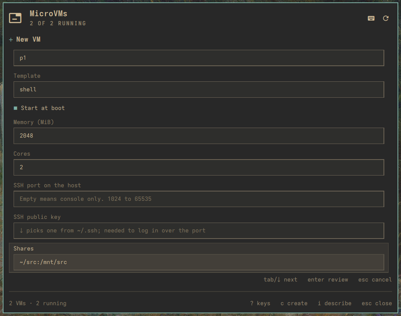Screen dimensions: 401x316
Task: Click the Cores input field
Action: tap(199, 167)
